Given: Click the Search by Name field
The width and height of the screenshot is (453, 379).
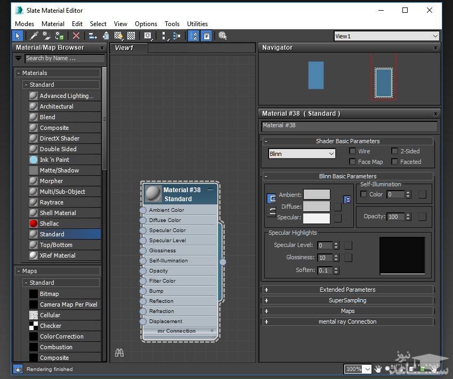Looking at the screenshot, I should pos(64,59).
